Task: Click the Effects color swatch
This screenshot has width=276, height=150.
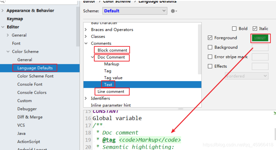Action: (260, 66)
